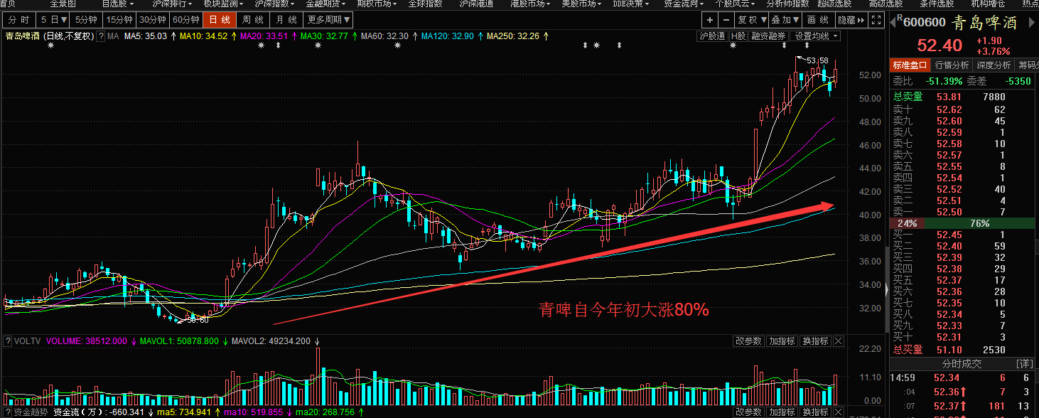This screenshot has width=1039, height=418.
Task: Click 加指标 in the 资金趋势 panel
Action: click(781, 412)
